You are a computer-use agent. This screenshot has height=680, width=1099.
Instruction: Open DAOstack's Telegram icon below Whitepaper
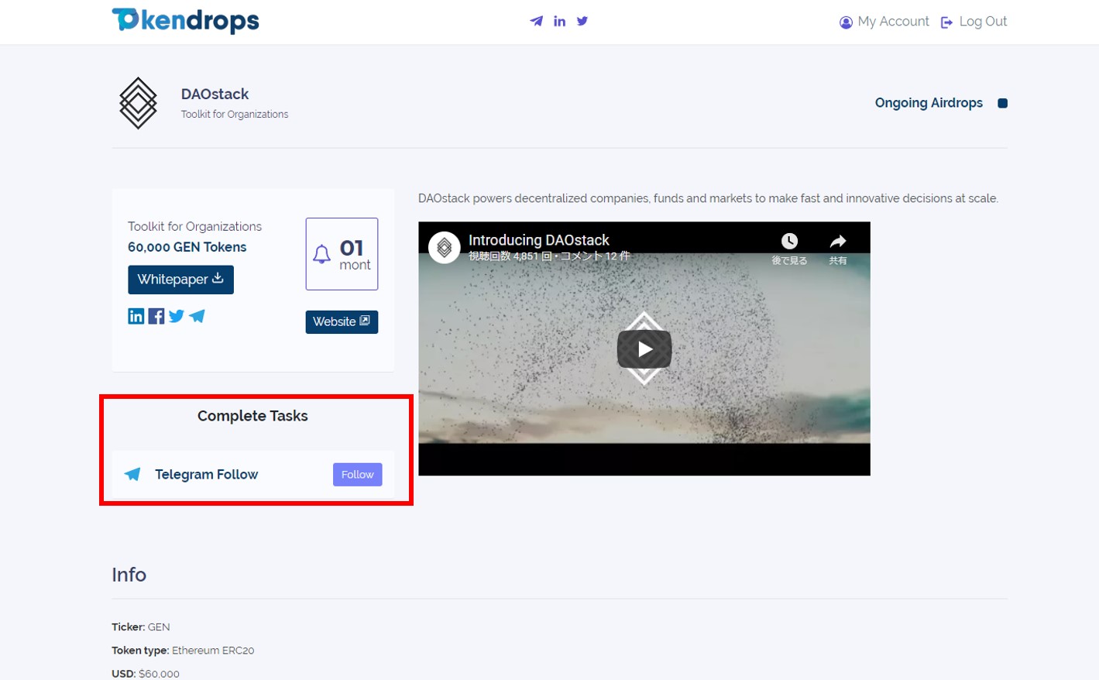pyautogui.click(x=197, y=316)
